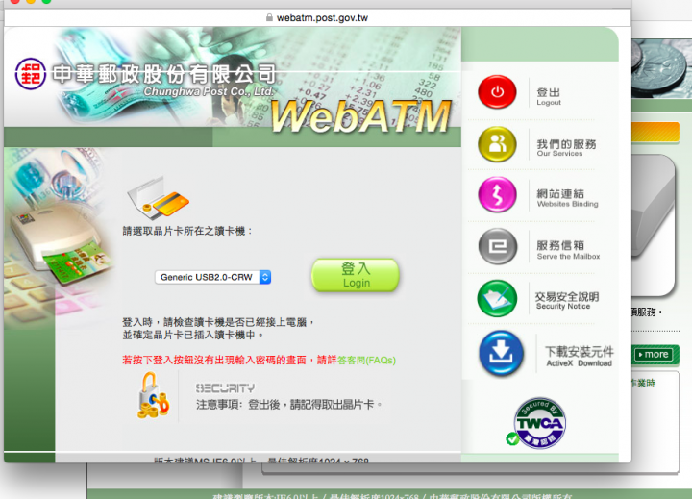Click the WebATM title banner
The height and width of the screenshot is (499, 692).
point(361,116)
